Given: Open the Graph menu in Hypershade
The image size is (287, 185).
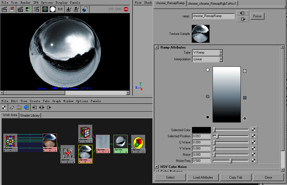Looking at the screenshot, I should (x=57, y=101).
